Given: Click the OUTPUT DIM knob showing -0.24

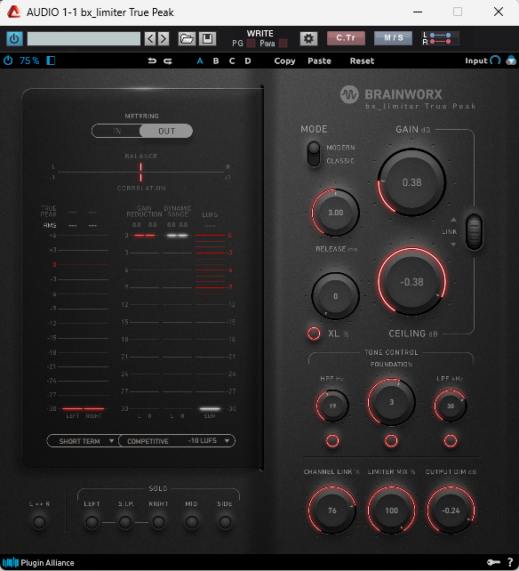Looking at the screenshot, I should coord(451,511).
